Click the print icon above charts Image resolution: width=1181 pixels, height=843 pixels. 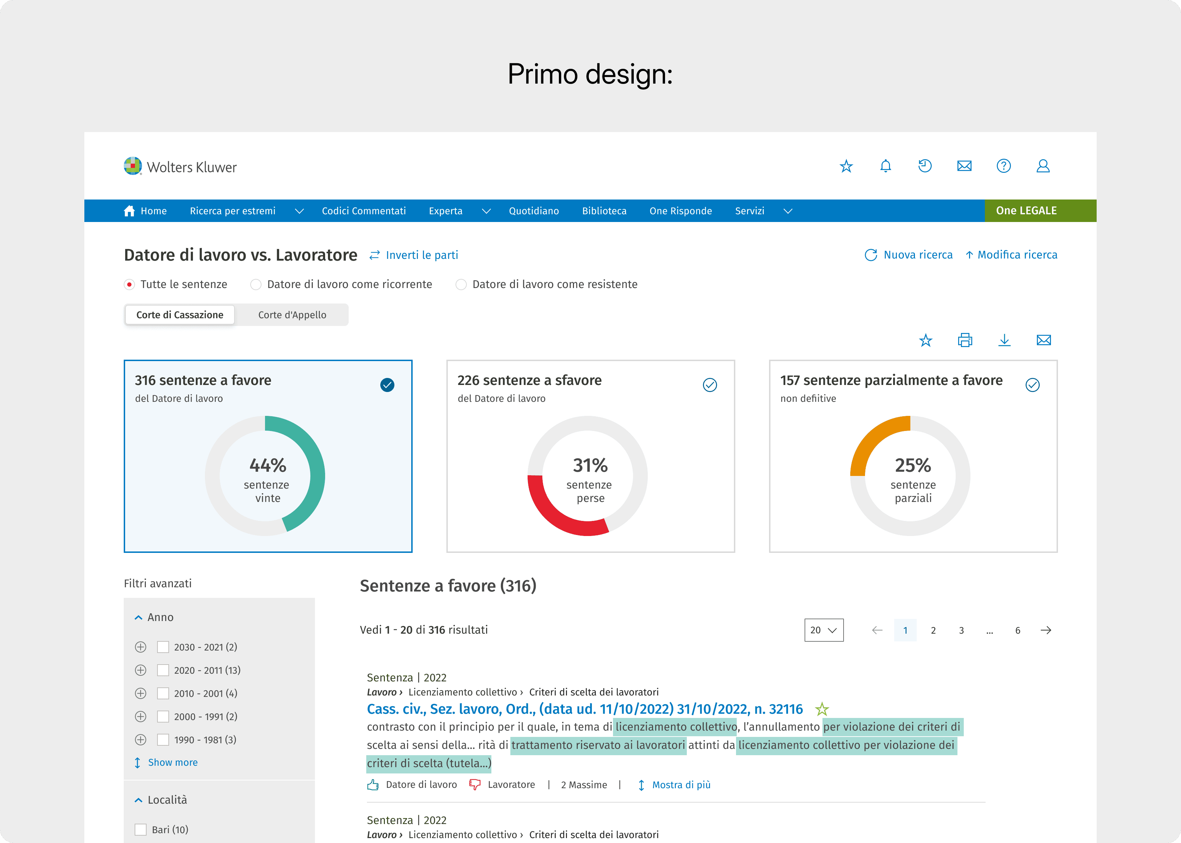pos(965,340)
